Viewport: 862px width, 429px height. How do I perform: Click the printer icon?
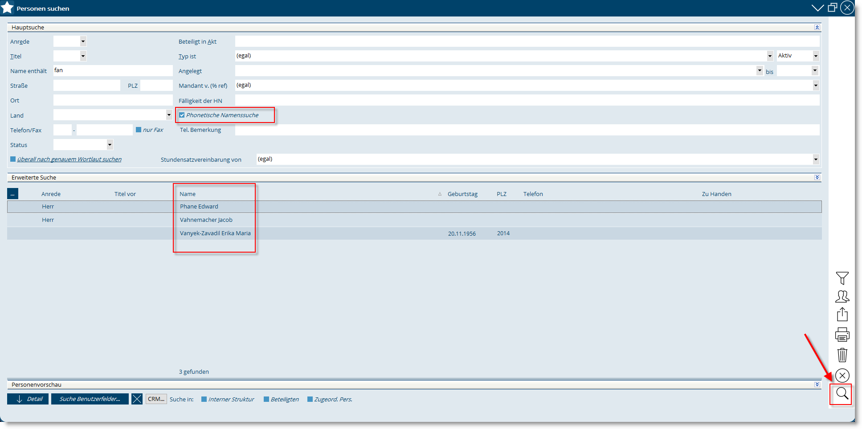pyautogui.click(x=842, y=335)
